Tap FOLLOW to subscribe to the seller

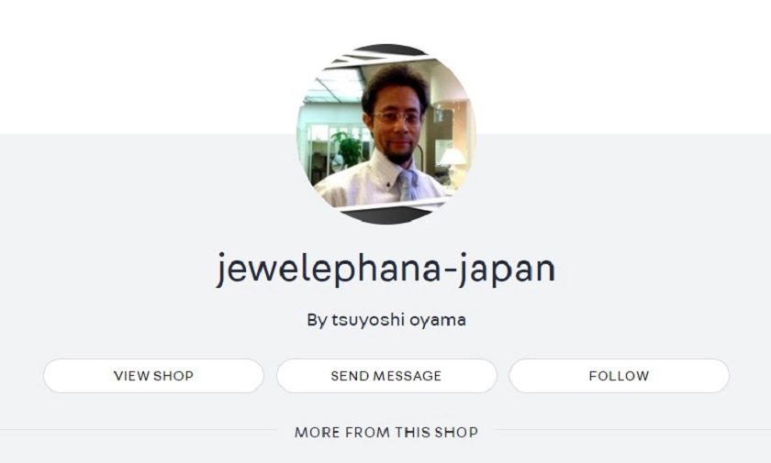click(x=619, y=376)
